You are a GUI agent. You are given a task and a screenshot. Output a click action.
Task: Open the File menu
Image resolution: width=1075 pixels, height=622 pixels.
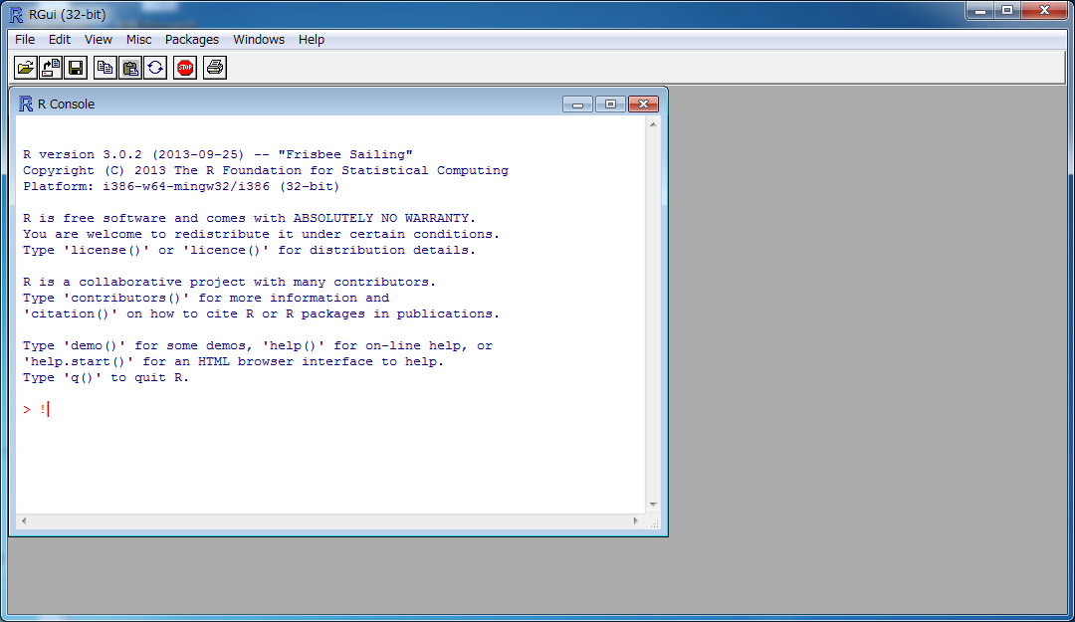pyautogui.click(x=25, y=40)
